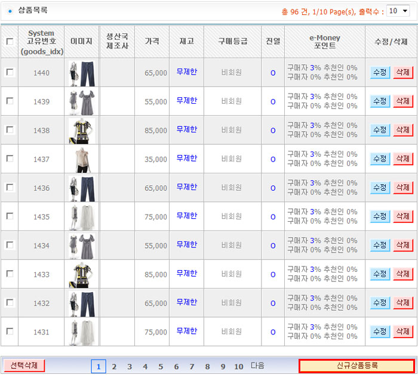Check the box for product 1437
This screenshot has width=418, height=375.
pos(10,159)
